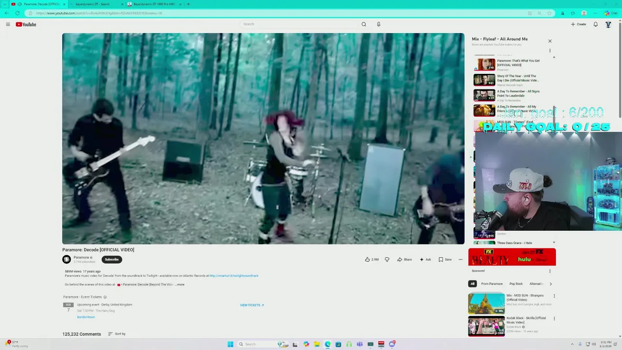The width and height of the screenshot is (622, 350).
Task: Go to the YouTube home logo
Action: coord(26,24)
